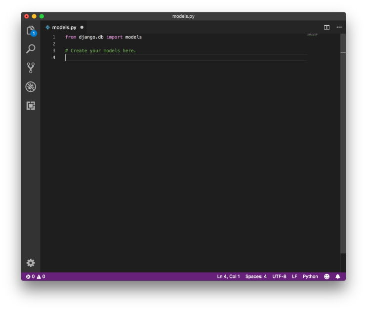
Task: Click the warnings count in status bar
Action: pos(41,276)
